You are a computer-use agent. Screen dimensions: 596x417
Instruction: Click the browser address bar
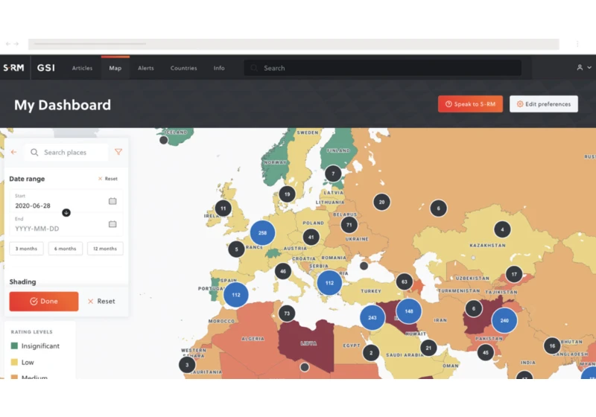point(294,44)
